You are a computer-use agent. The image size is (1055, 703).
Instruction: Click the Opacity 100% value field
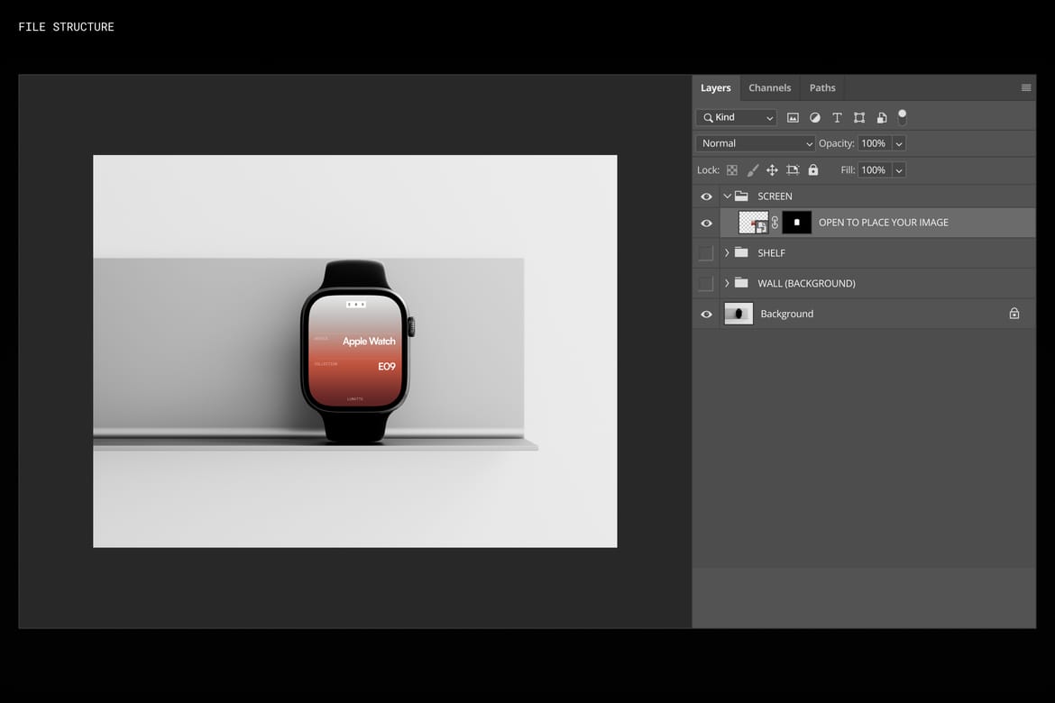875,143
